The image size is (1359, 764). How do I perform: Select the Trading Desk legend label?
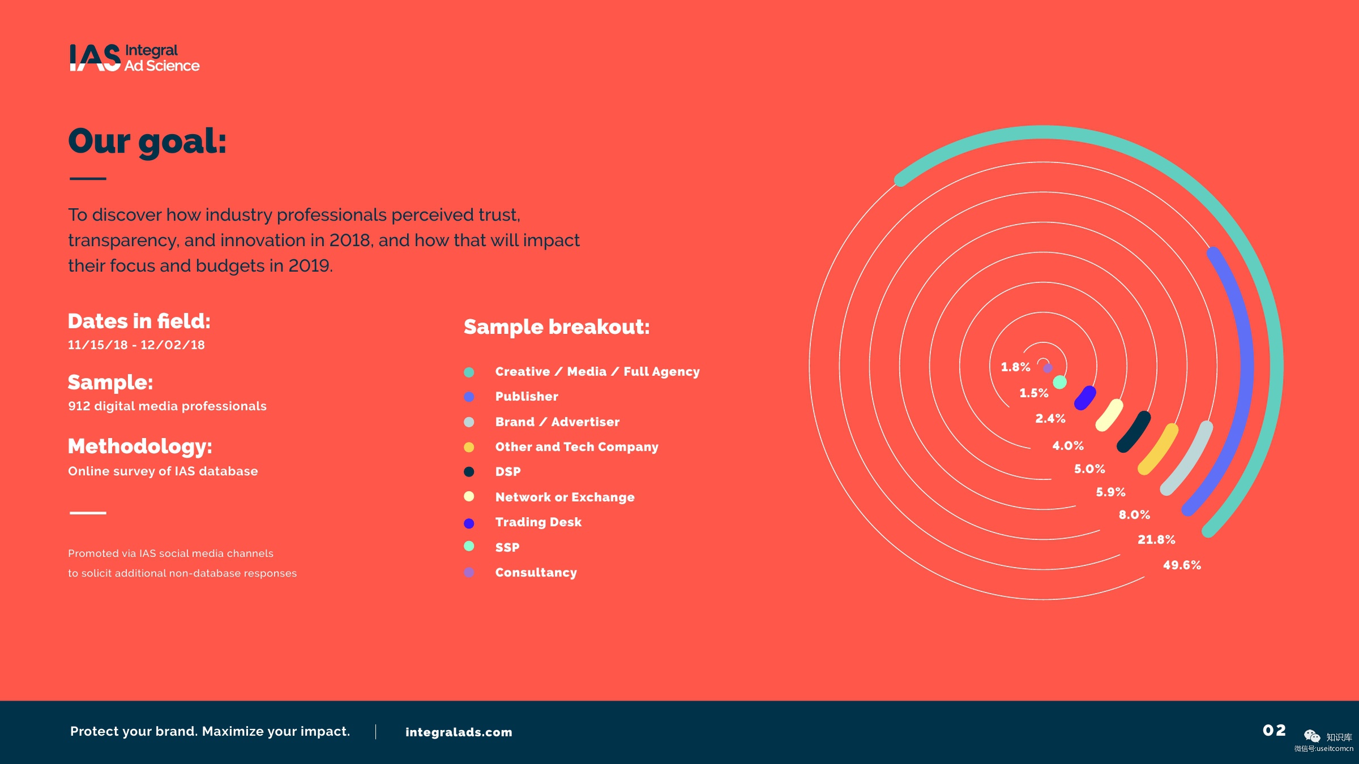point(538,522)
